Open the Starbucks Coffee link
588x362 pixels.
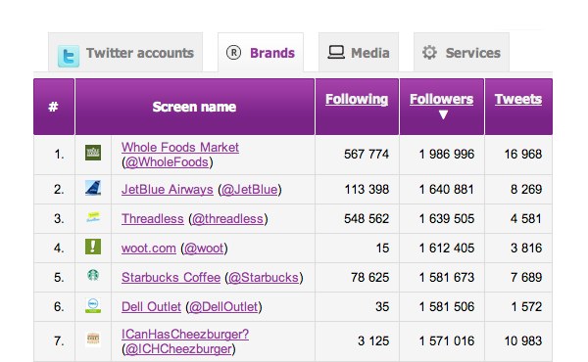click(171, 278)
